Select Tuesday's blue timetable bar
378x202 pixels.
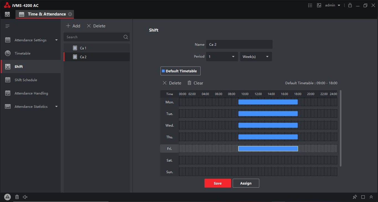tap(268, 114)
